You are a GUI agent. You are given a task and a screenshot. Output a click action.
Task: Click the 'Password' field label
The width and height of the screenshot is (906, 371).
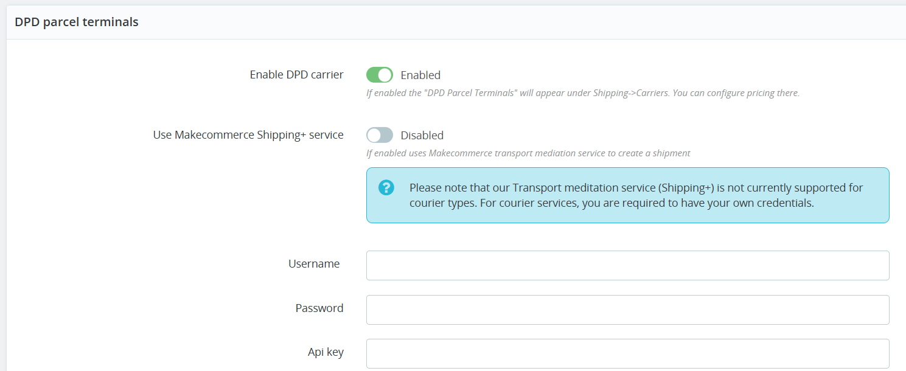pos(319,308)
